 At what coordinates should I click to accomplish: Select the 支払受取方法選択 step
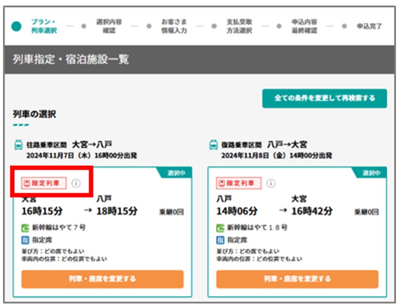[239, 26]
